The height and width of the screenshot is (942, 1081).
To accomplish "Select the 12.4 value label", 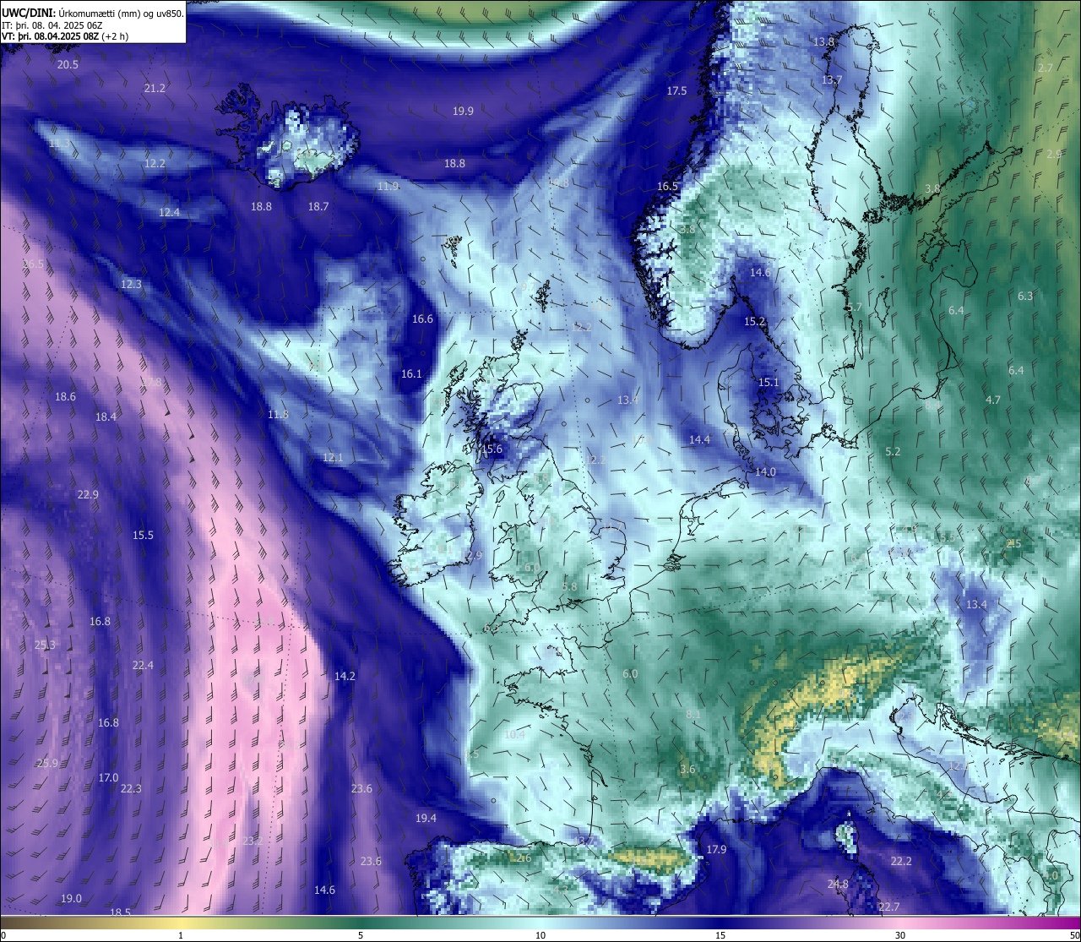I will coord(169,212).
